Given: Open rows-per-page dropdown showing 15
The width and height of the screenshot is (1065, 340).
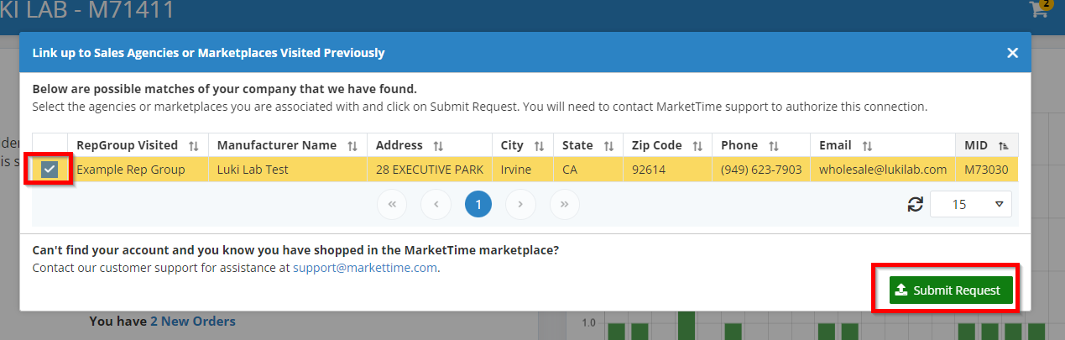Looking at the screenshot, I should [x=971, y=204].
